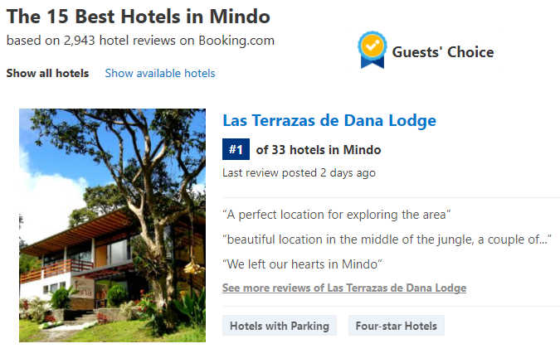Select the Guests' Choice label text

click(x=443, y=52)
